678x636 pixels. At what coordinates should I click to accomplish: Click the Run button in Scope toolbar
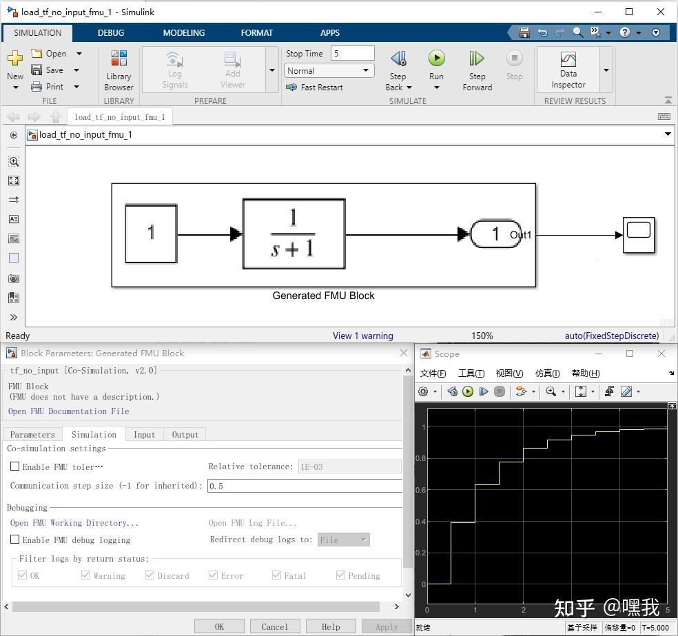(468, 391)
